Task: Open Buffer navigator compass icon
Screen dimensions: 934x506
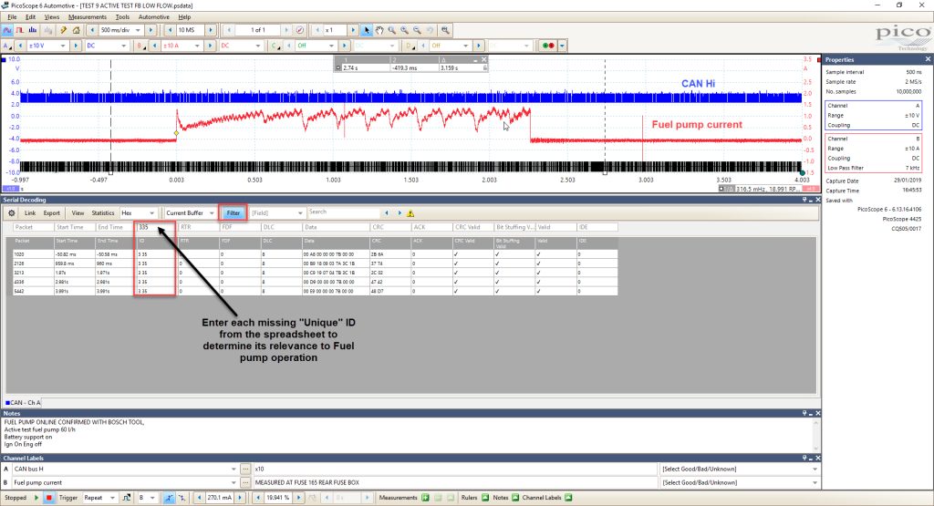Action: tap(299, 30)
